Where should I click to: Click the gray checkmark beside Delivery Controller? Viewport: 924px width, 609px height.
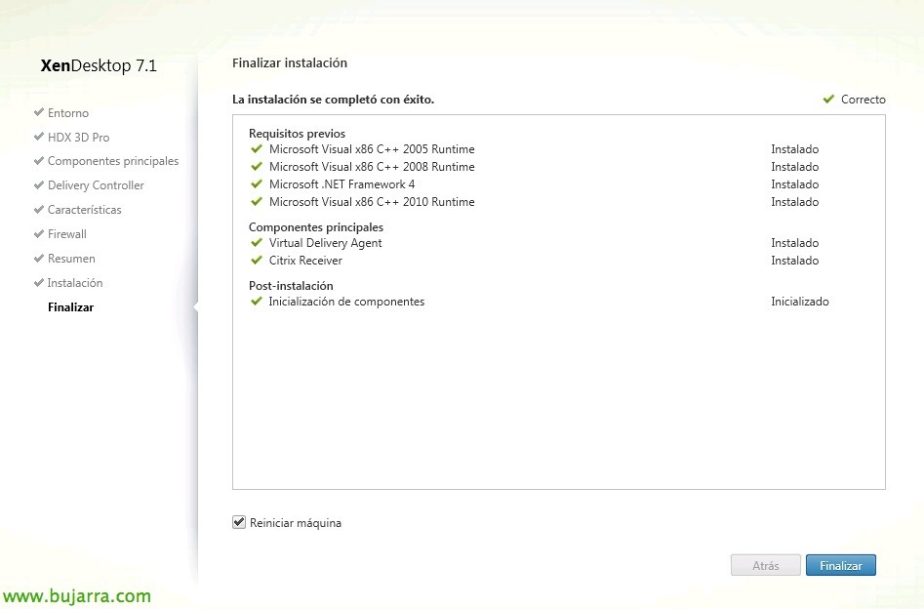coord(39,185)
